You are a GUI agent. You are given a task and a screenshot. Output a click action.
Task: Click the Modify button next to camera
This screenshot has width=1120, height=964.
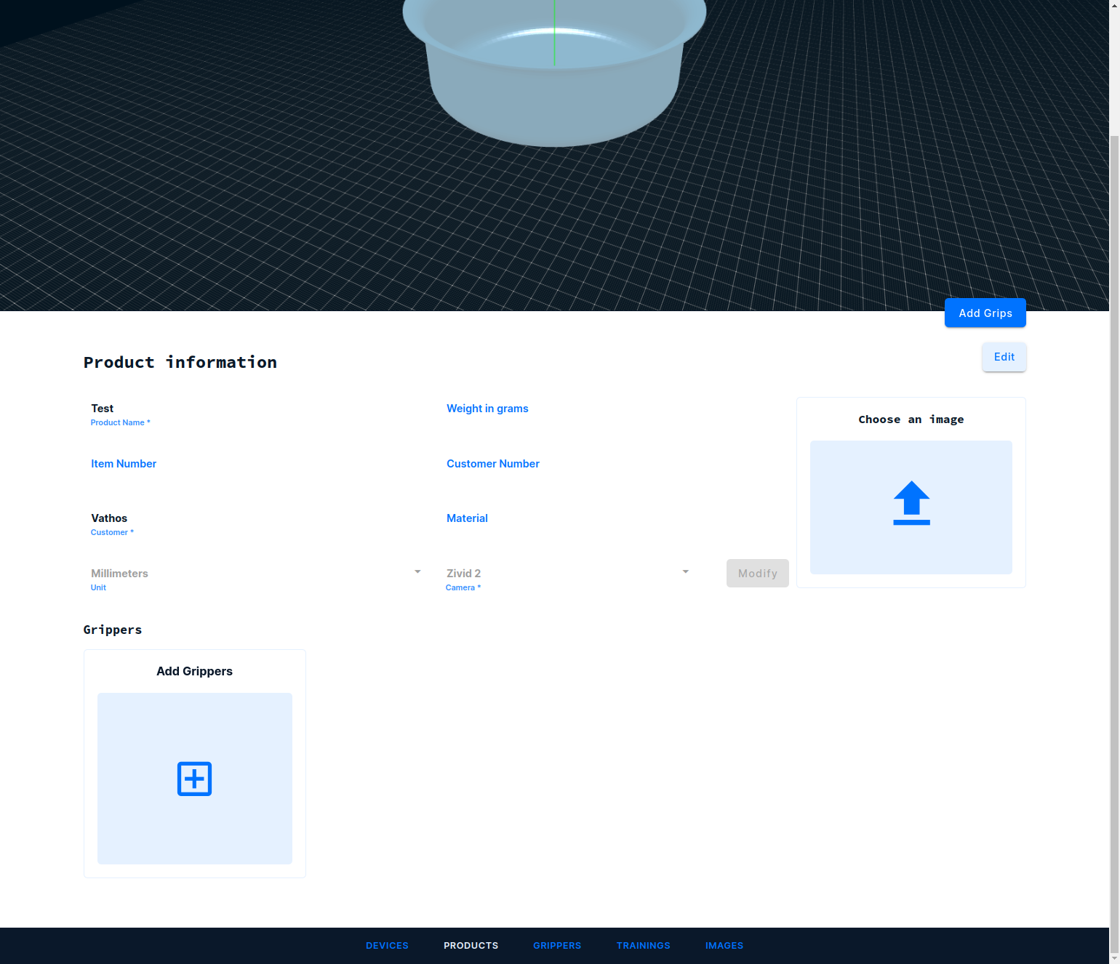(x=757, y=573)
